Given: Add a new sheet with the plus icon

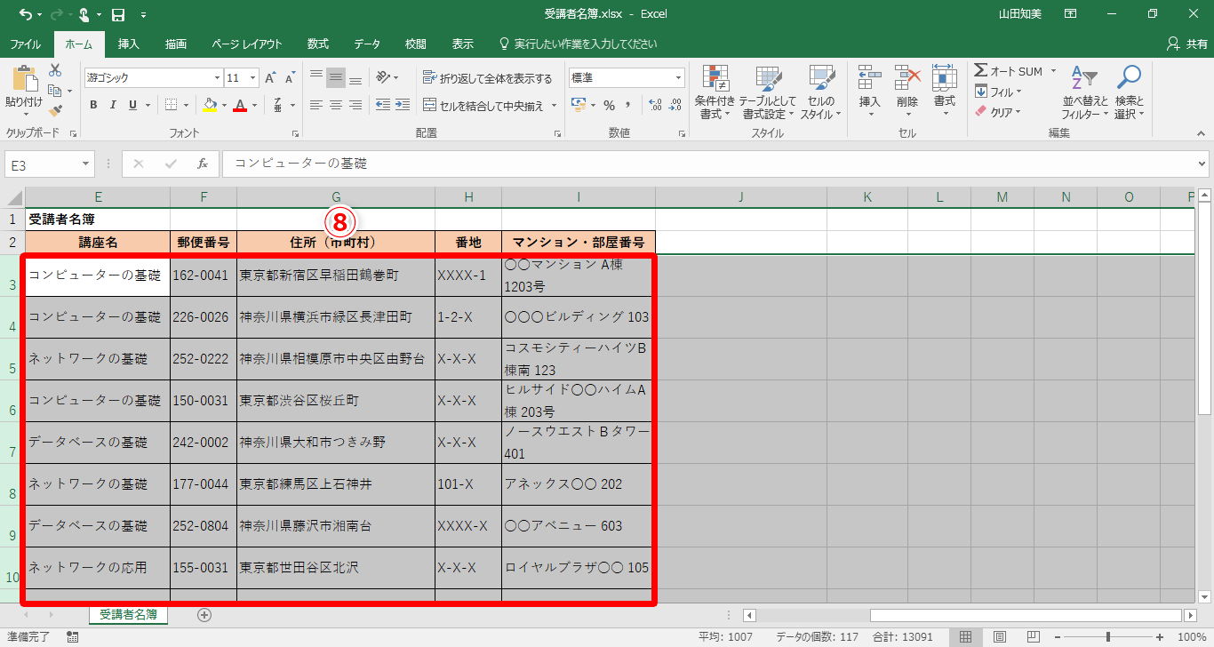Looking at the screenshot, I should click(204, 614).
